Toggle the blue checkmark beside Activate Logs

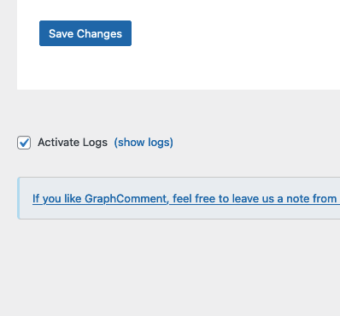point(24,143)
